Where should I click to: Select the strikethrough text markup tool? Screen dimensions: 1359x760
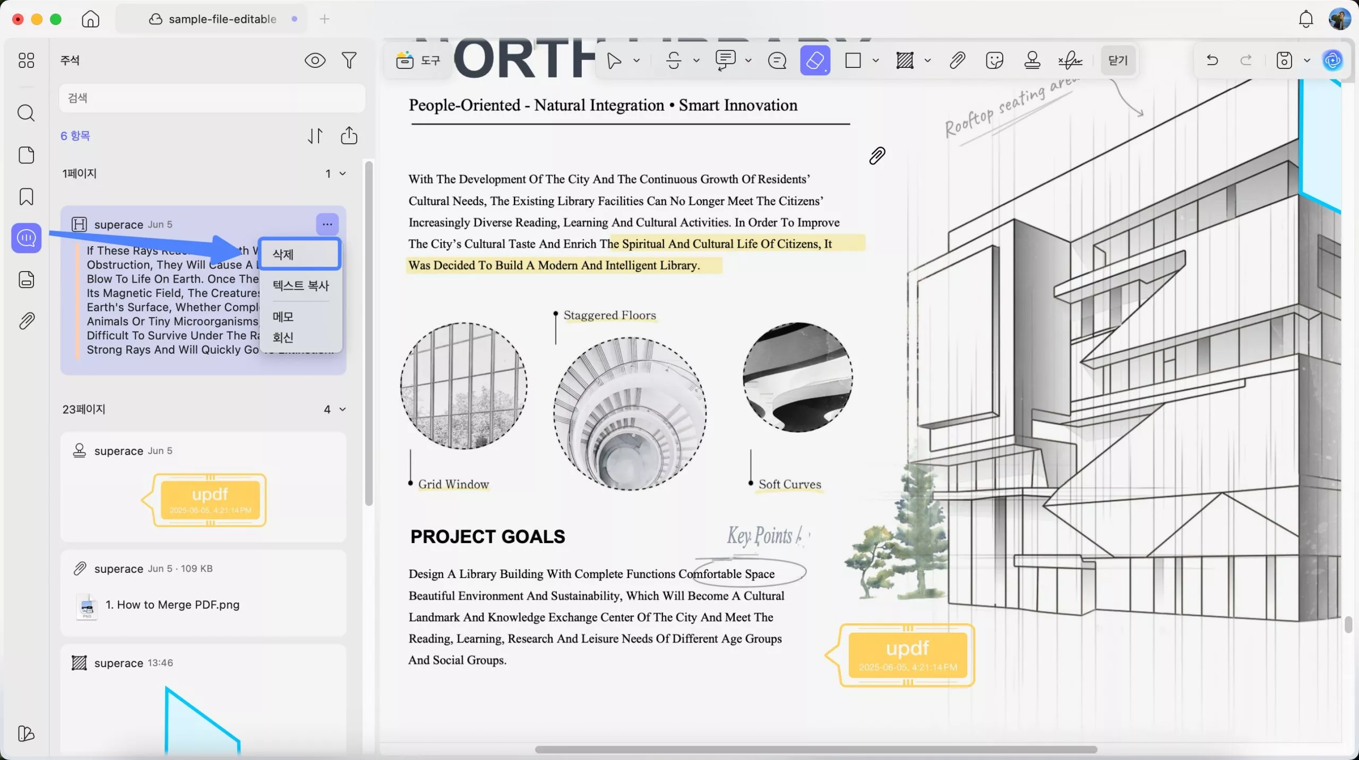coord(674,60)
